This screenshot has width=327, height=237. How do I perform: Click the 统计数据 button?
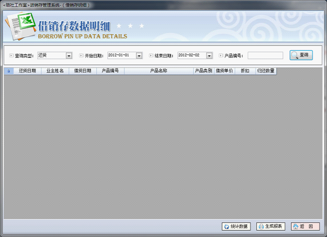[236, 226]
